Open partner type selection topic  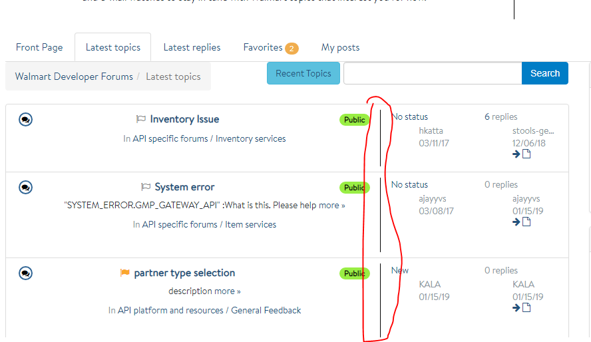(x=184, y=273)
